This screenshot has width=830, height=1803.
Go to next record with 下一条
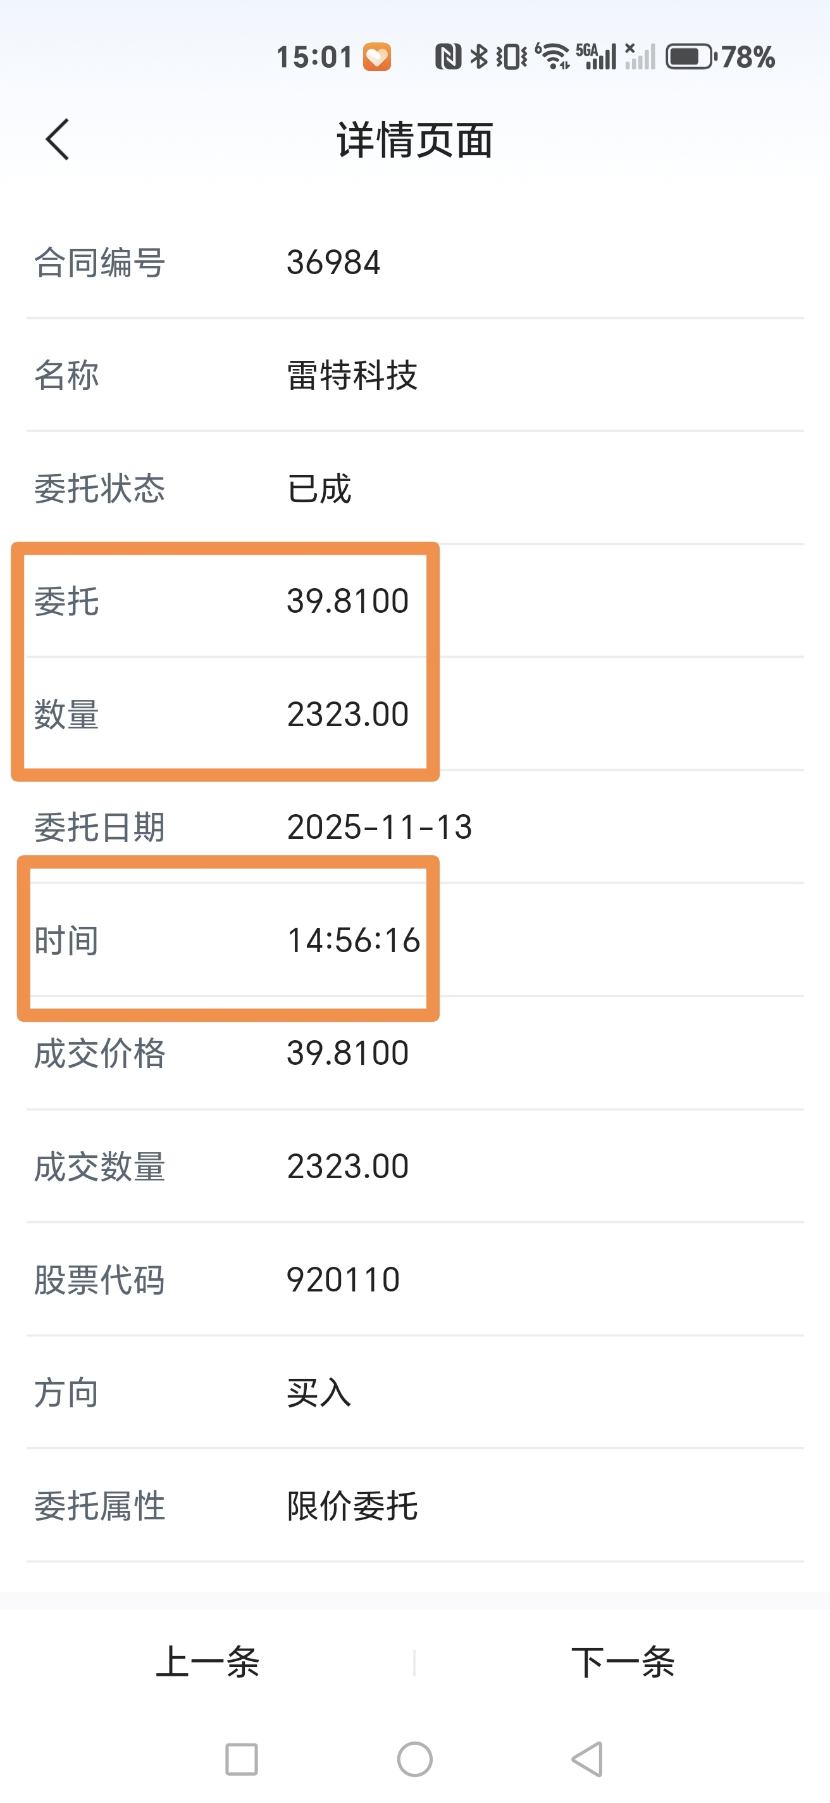click(x=622, y=1662)
